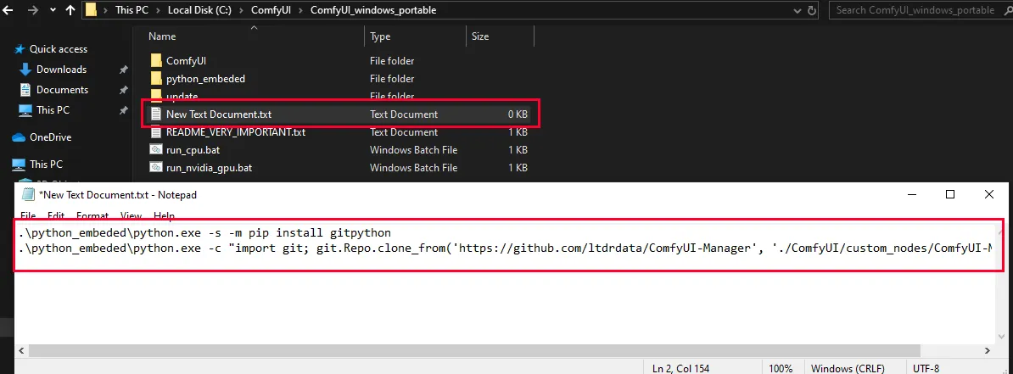Sort files by Type column header
Screen dimensions: 1013x374
[x=380, y=36]
